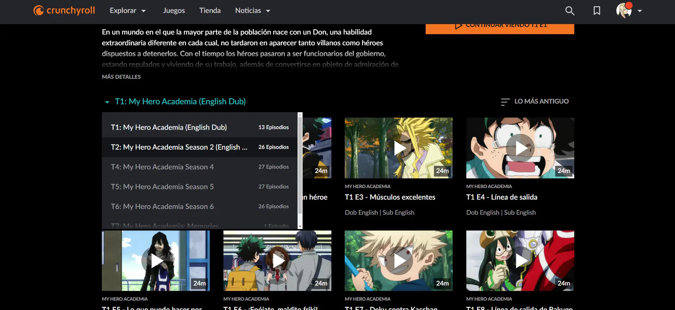Image resolution: width=675 pixels, height=310 pixels.
Task: Expand the Explorar menu
Action: (x=128, y=11)
